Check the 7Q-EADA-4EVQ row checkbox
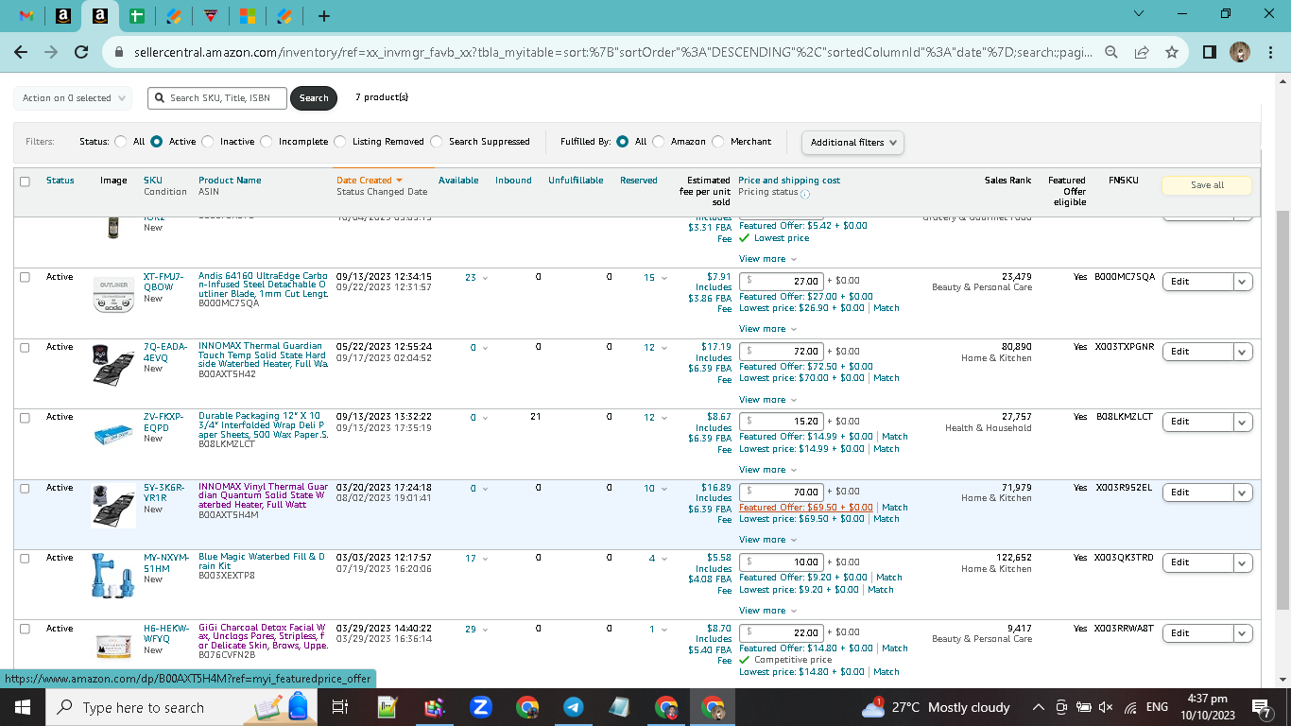The image size is (1291, 726). 25,347
